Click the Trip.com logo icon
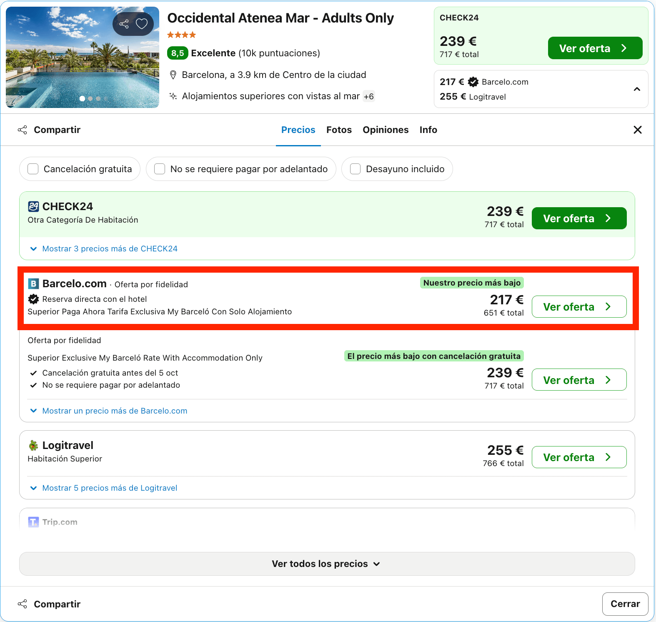656x622 pixels. 33,522
